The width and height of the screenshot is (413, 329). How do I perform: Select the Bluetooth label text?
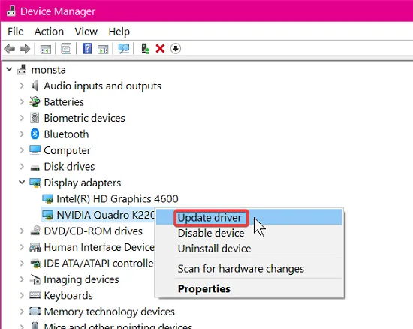pos(66,134)
